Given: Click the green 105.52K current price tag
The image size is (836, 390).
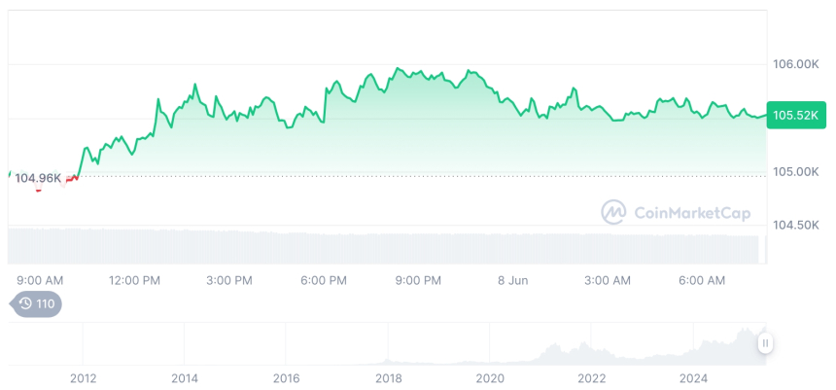Looking at the screenshot, I should pos(793,116).
